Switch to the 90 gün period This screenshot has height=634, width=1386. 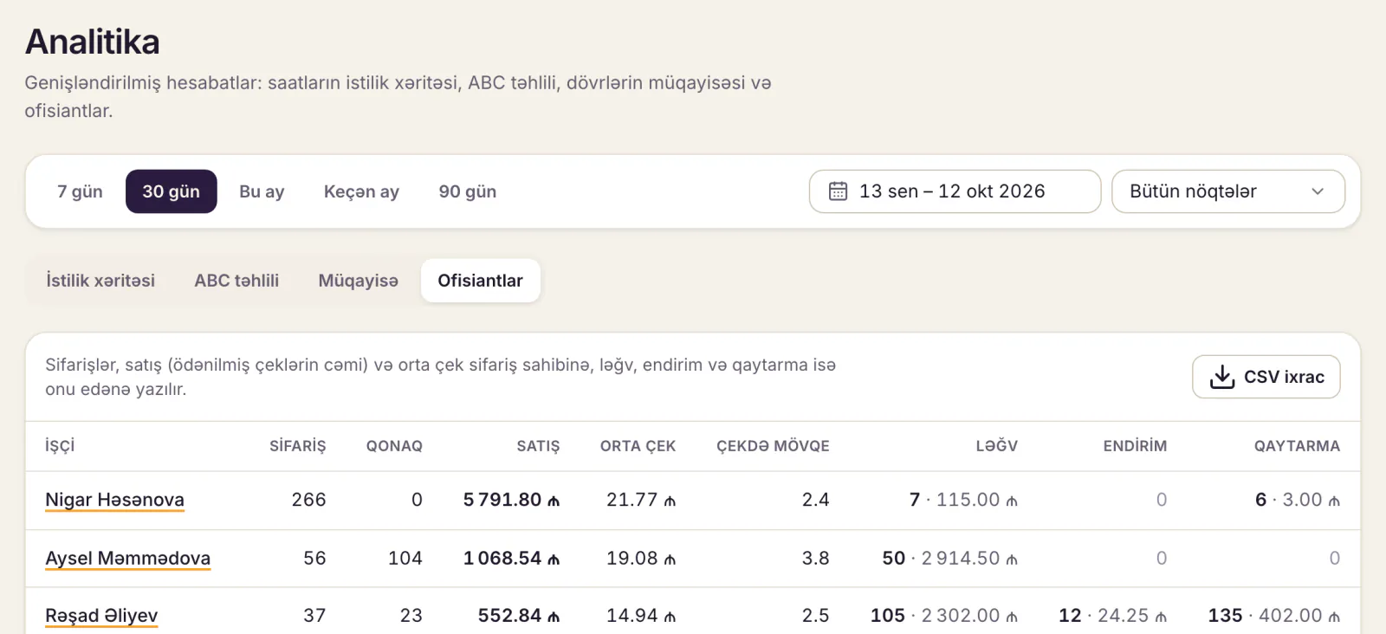[468, 191]
